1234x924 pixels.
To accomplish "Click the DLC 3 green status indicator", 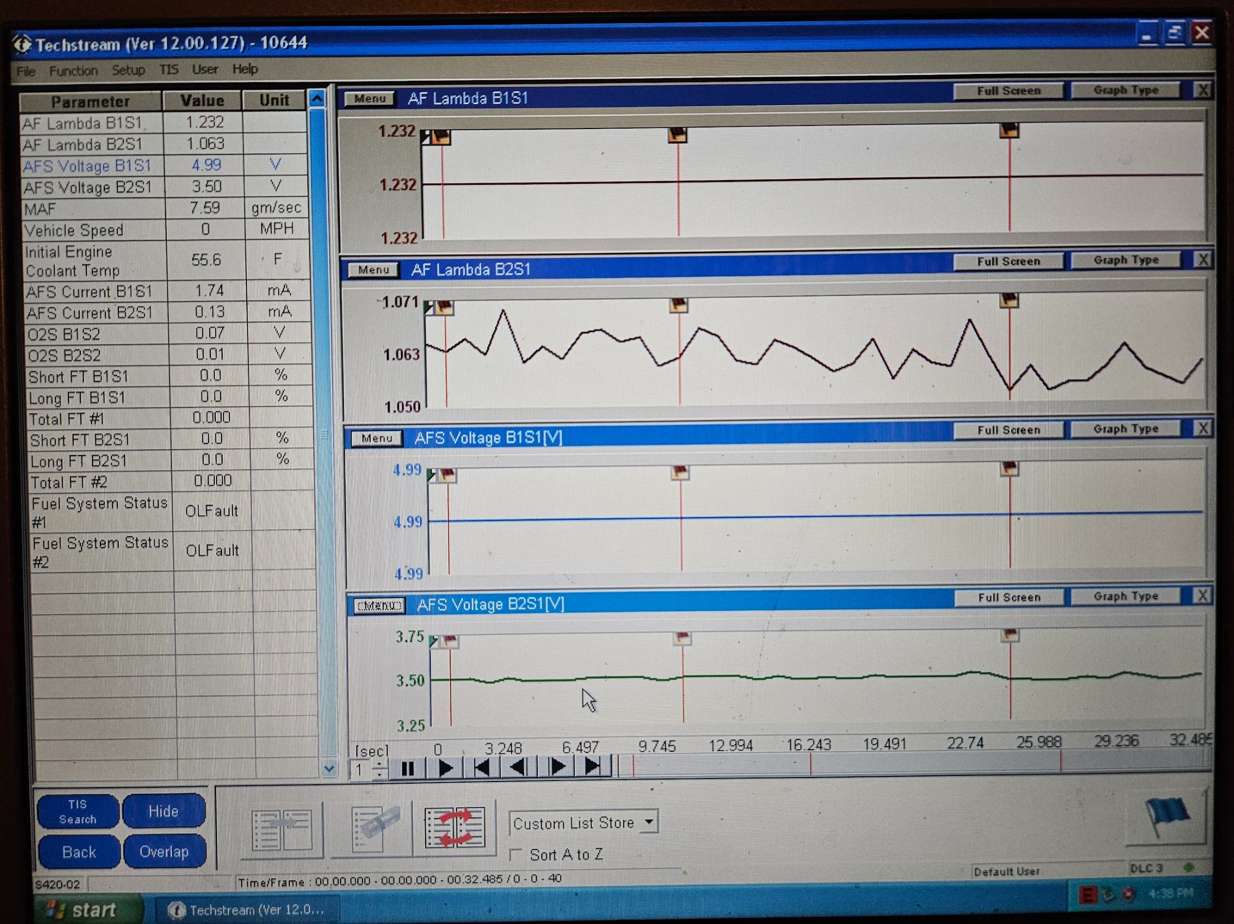I will (1188, 867).
